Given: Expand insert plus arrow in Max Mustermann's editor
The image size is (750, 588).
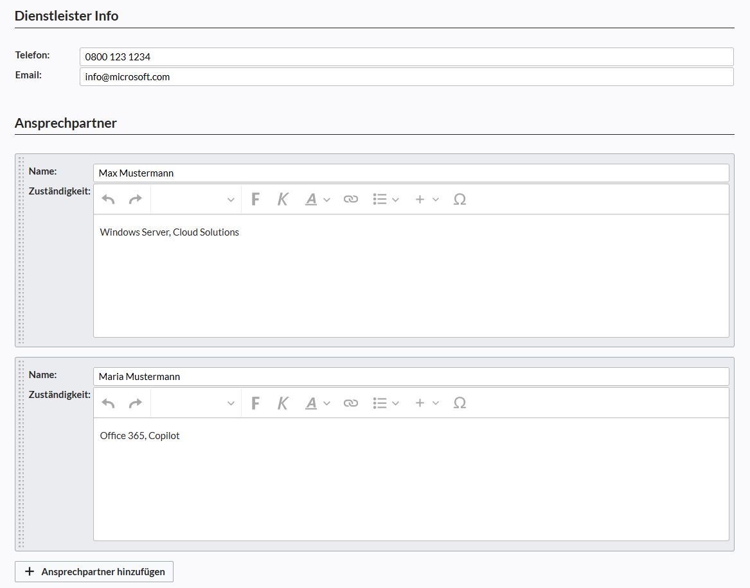Looking at the screenshot, I should (436, 200).
